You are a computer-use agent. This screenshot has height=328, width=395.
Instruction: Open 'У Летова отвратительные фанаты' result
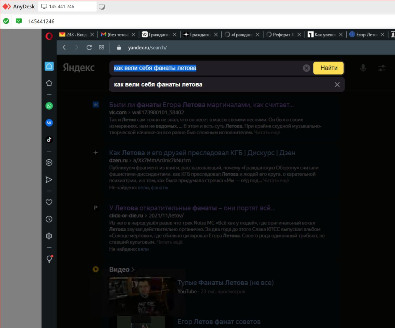192,208
